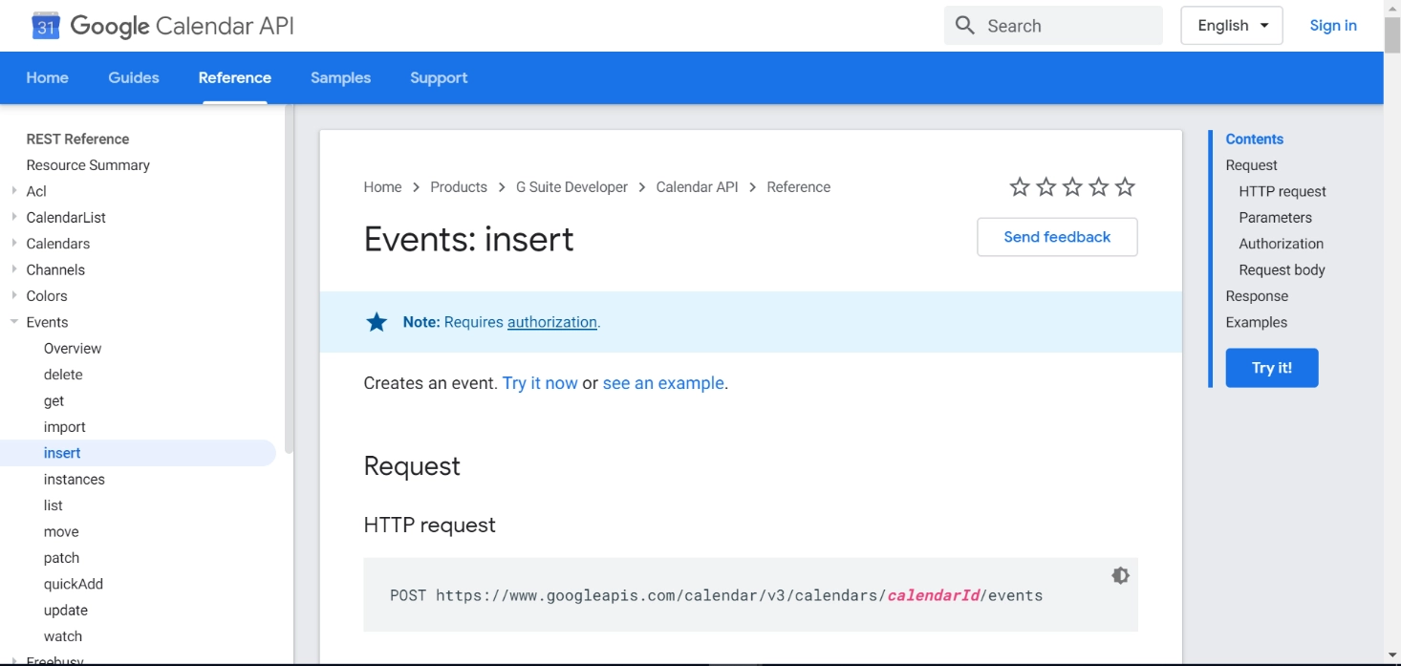Switch to the Samples tab
1401x666 pixels.
click(340, 77)
